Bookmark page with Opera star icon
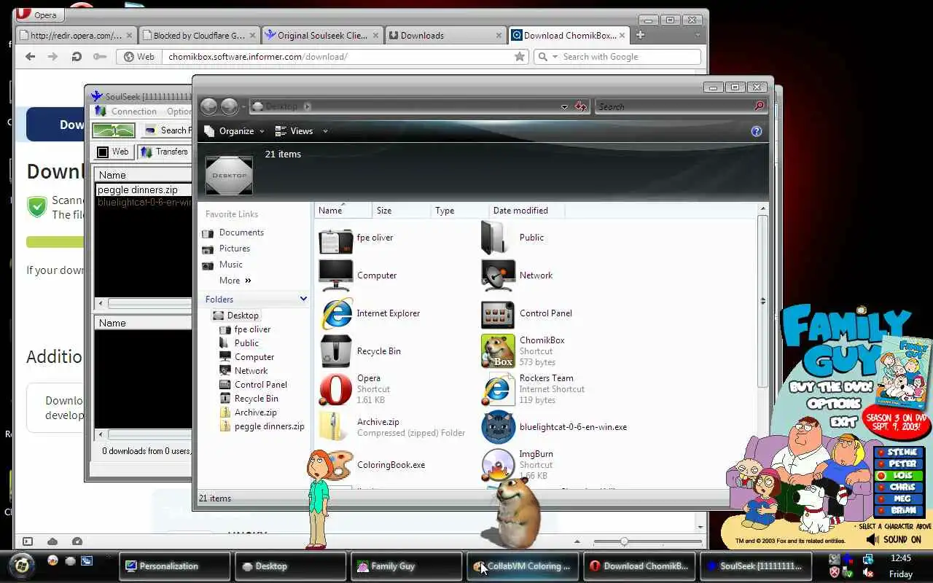The image size is (933, 583). [x=519, y=56]
